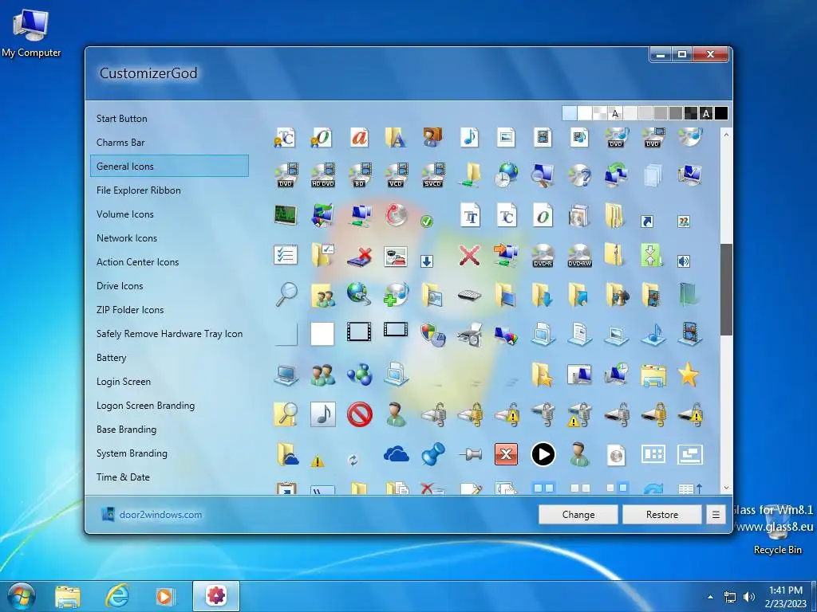Choose the yellow star favorites icon
The width and height of the screenshot is (817, 612).
pos(689,375)
